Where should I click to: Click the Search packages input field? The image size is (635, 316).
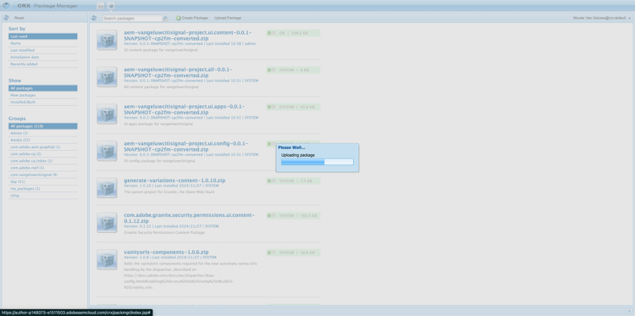(x=132, y=19)
